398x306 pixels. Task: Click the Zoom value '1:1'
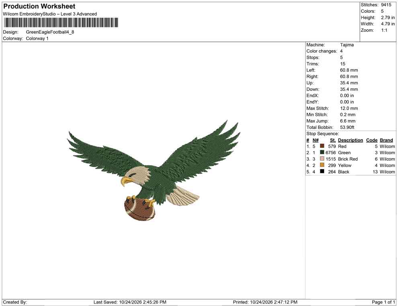[384, 30]
